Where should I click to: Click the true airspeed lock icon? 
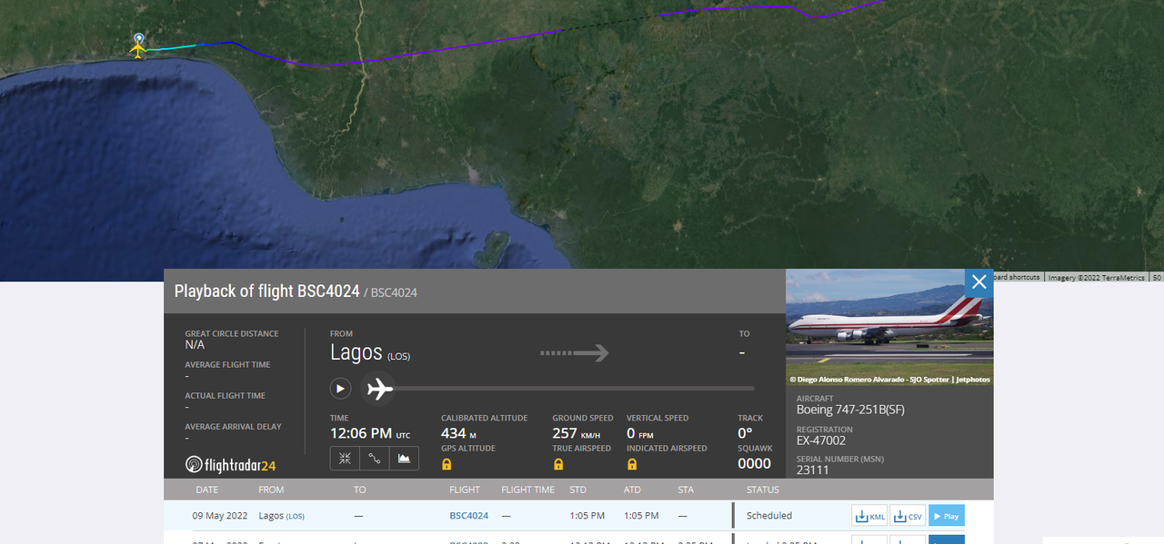click(x=558, y=464)
